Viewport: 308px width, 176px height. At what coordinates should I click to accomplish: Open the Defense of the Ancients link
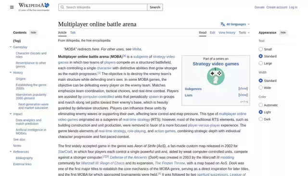tap(128, 157)
